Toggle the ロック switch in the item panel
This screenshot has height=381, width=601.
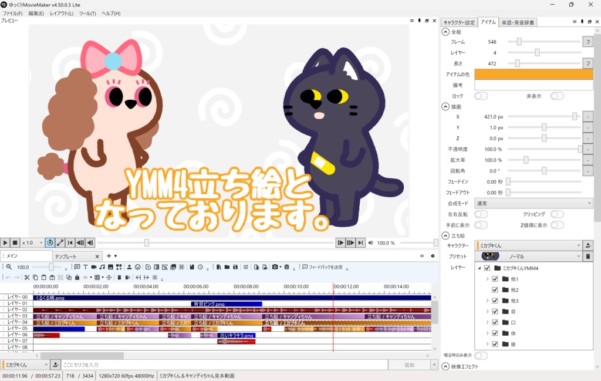[480, 96]
